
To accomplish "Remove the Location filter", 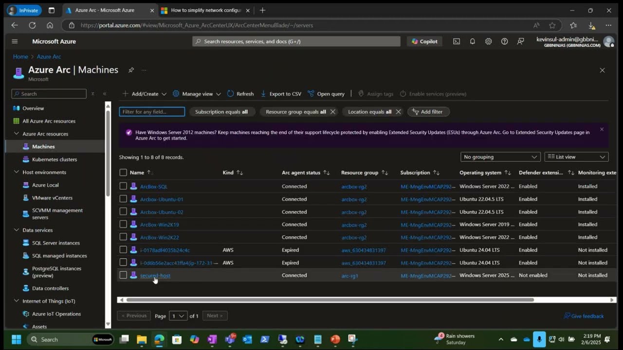I will point(398,112).
